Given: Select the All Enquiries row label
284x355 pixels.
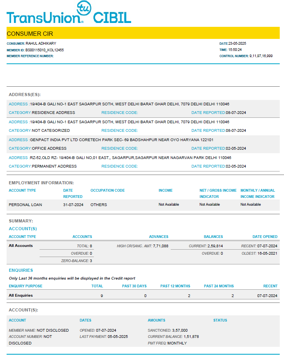Looking at the screenshot, I should (x=21, y=296).
